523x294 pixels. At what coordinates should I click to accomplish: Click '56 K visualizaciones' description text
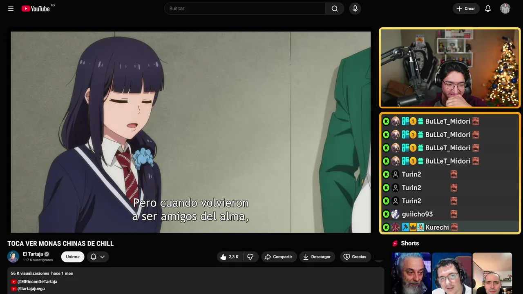point(30,273)
